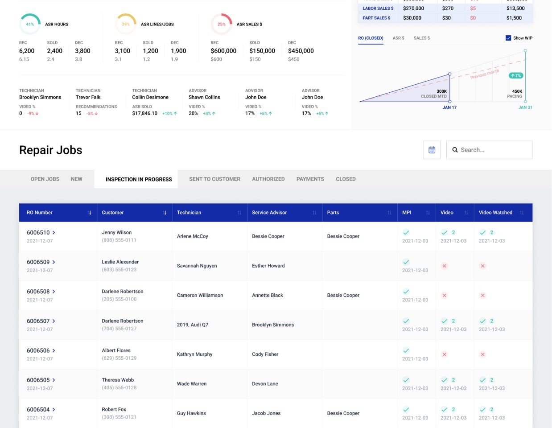Sort by RO Number column

coord(90,213)
